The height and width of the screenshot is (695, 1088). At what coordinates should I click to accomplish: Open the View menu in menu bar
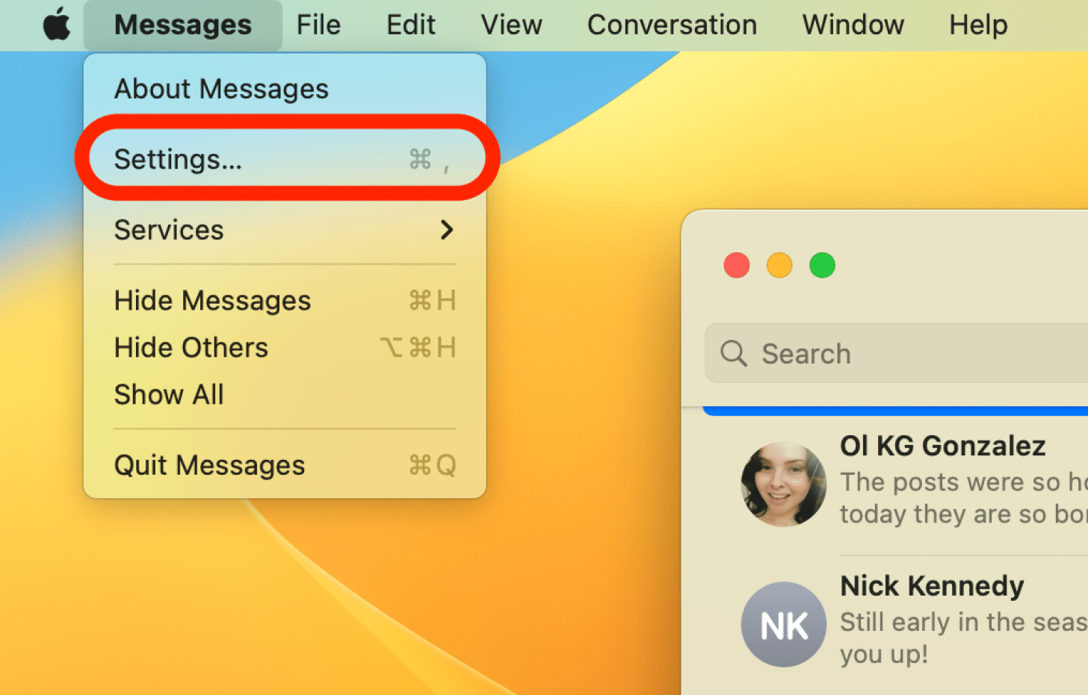pyautogui.click(x=511, y=25)
